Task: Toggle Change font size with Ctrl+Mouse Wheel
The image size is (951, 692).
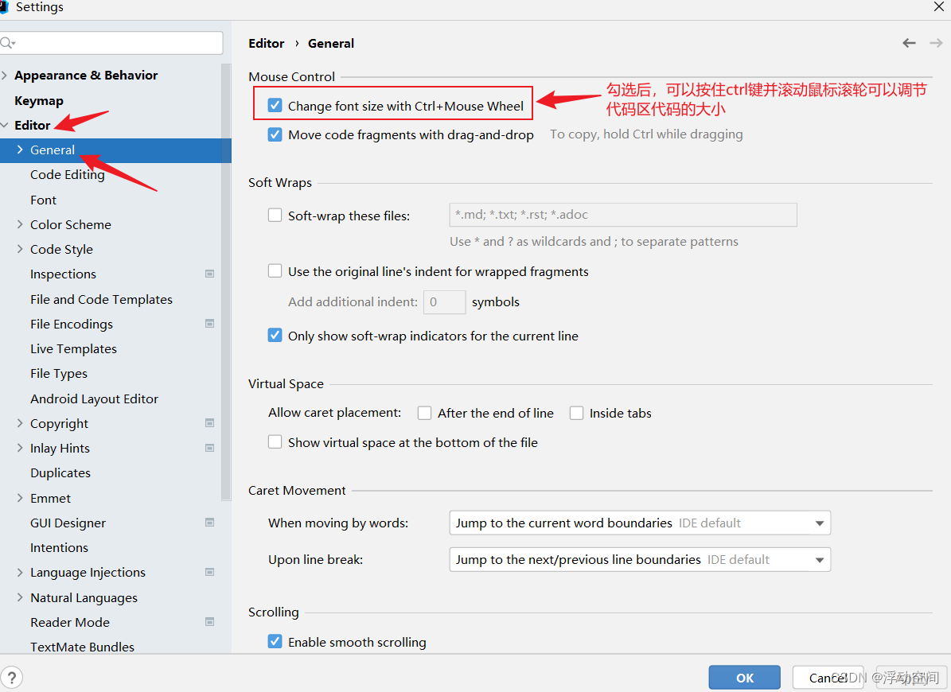Action: click(x=275, y=106)
